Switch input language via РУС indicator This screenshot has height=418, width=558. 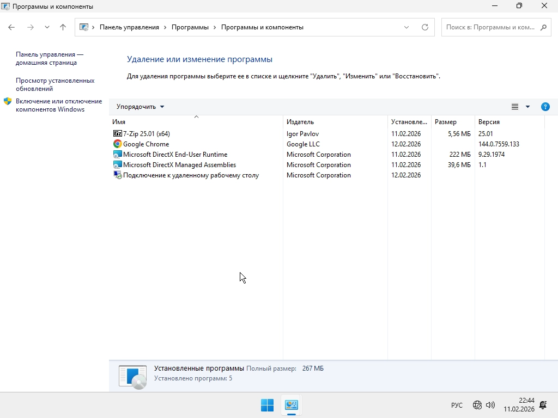[457, 405]
